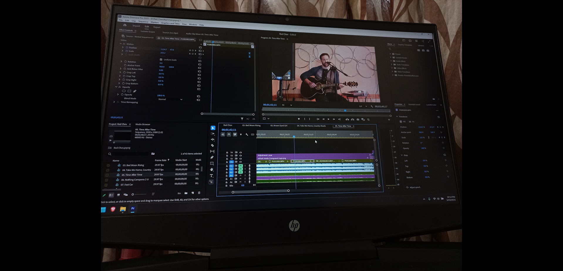This screenshot has width=563, height=271.
Task: Select the Pen tool in timeline toolbar
Action: tap(212, 157)
